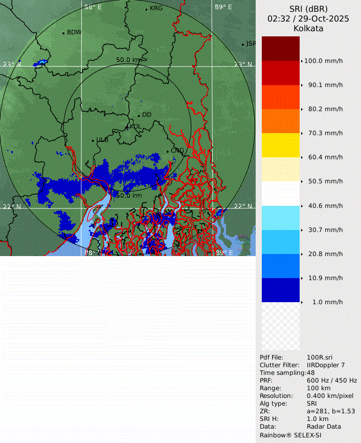Click the DD station marker dot

pos(139,115)
